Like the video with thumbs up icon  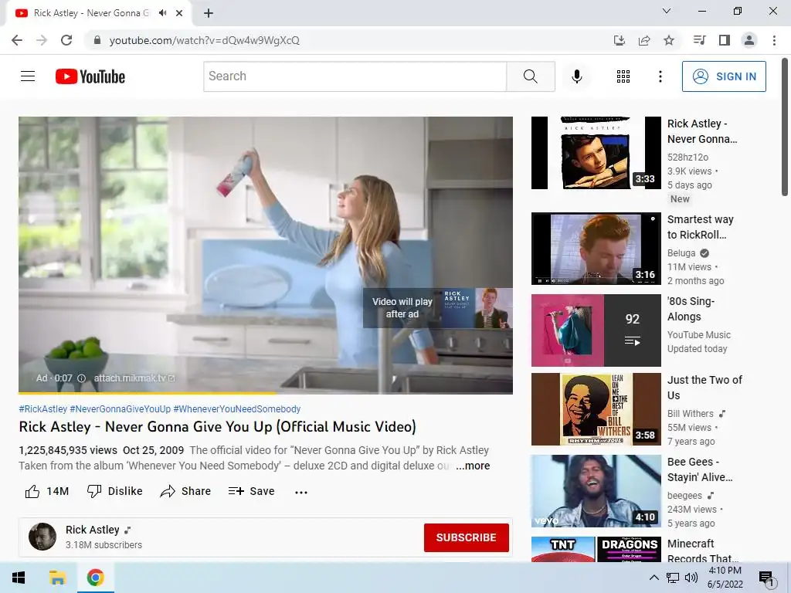32,491
